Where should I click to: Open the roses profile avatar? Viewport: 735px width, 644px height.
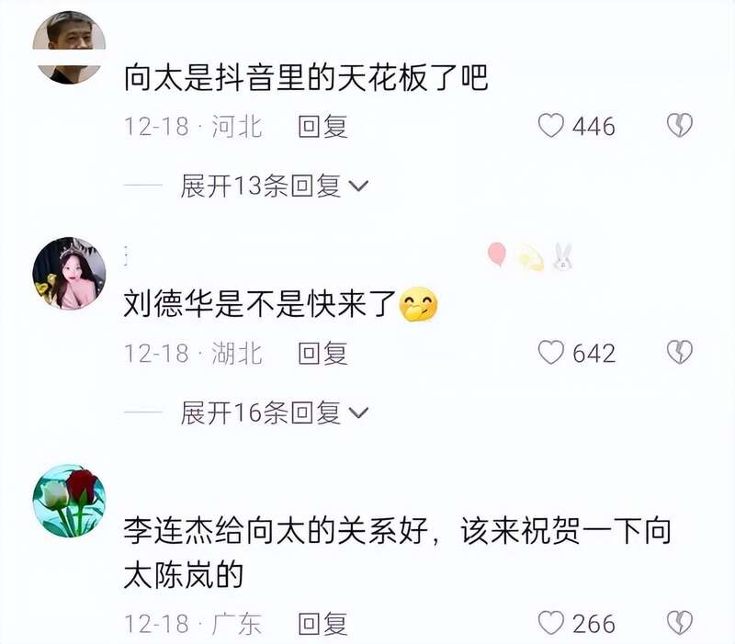click(69, 502)
